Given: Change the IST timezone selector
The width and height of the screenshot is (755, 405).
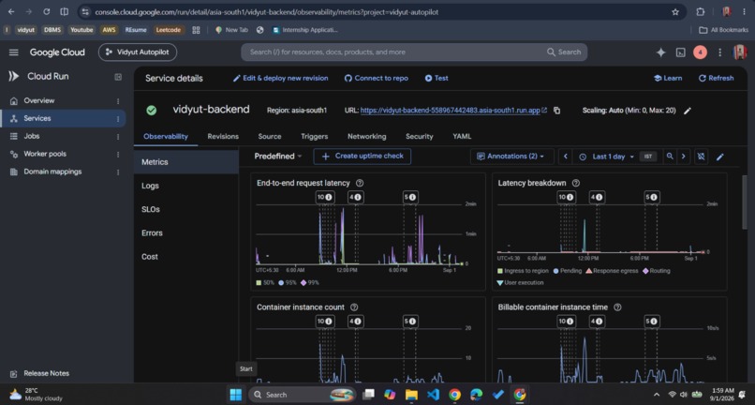Looking at the screenshot, I should pos(648,157).
